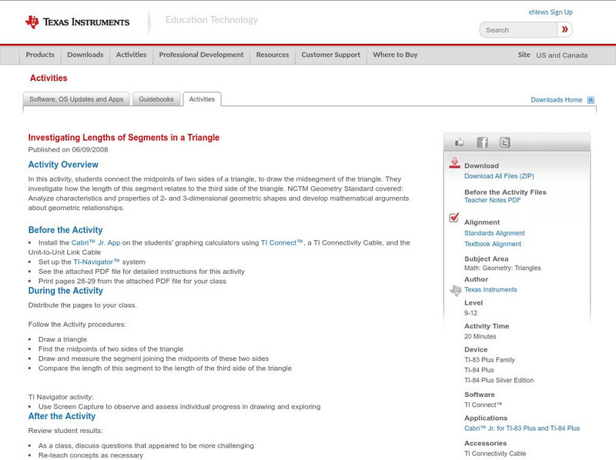Click the 20 Minutes activity time

(480, 336)
